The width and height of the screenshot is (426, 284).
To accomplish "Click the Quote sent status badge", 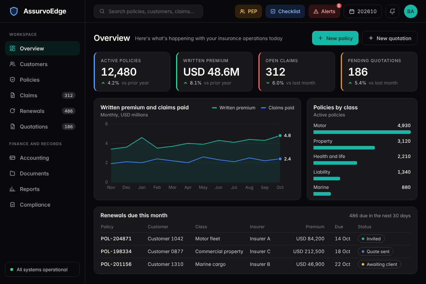I will pyautogui.click(x=376, y=251).
